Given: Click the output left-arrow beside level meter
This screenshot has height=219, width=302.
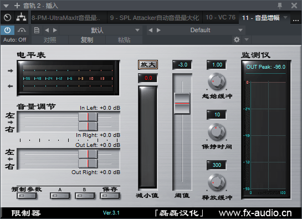Looking at the screenshot, I should point(11,86).
